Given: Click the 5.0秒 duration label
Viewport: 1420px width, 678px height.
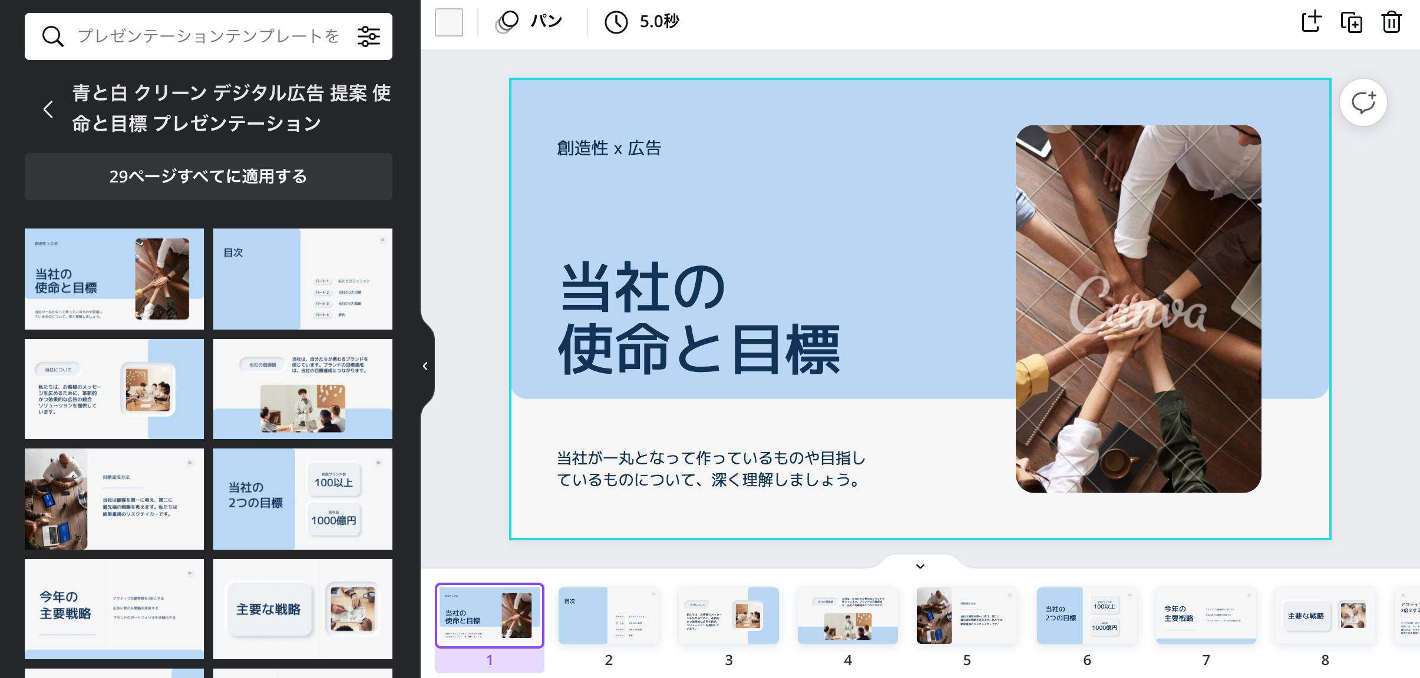Looking at the screenshot, I should [659, 21].
